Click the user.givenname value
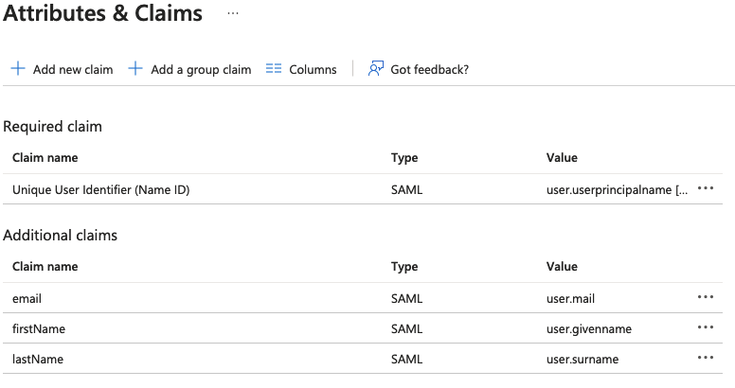This screenshot has width=735, height=388. (588, 328)
